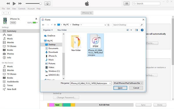
Task: Open the recent locations dropdown
Action: [52, 25]
